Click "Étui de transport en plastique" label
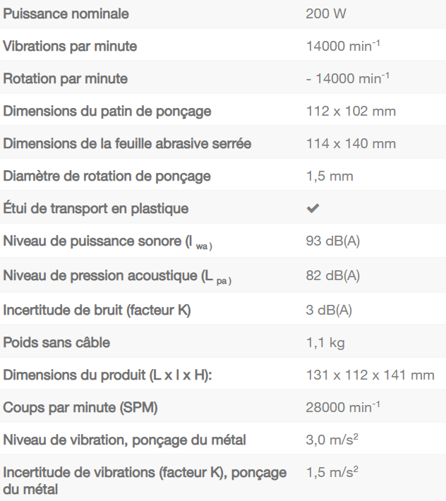 pyautogui.click(x=96, y=209)
